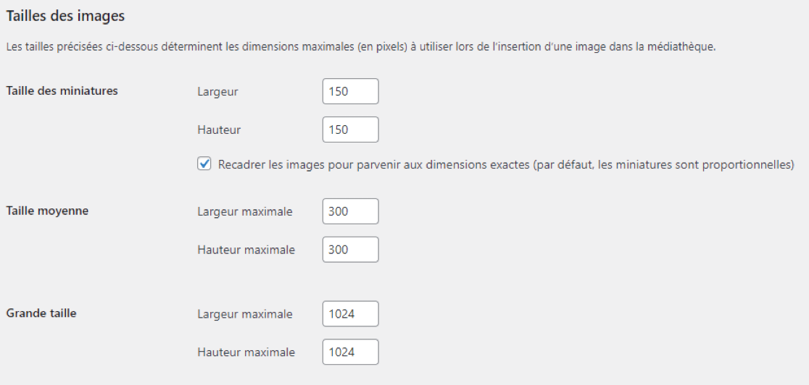Select the Grande taille Hauteur maximale field
The width and height of the screenshot is (809, 385).
[350, 352]
